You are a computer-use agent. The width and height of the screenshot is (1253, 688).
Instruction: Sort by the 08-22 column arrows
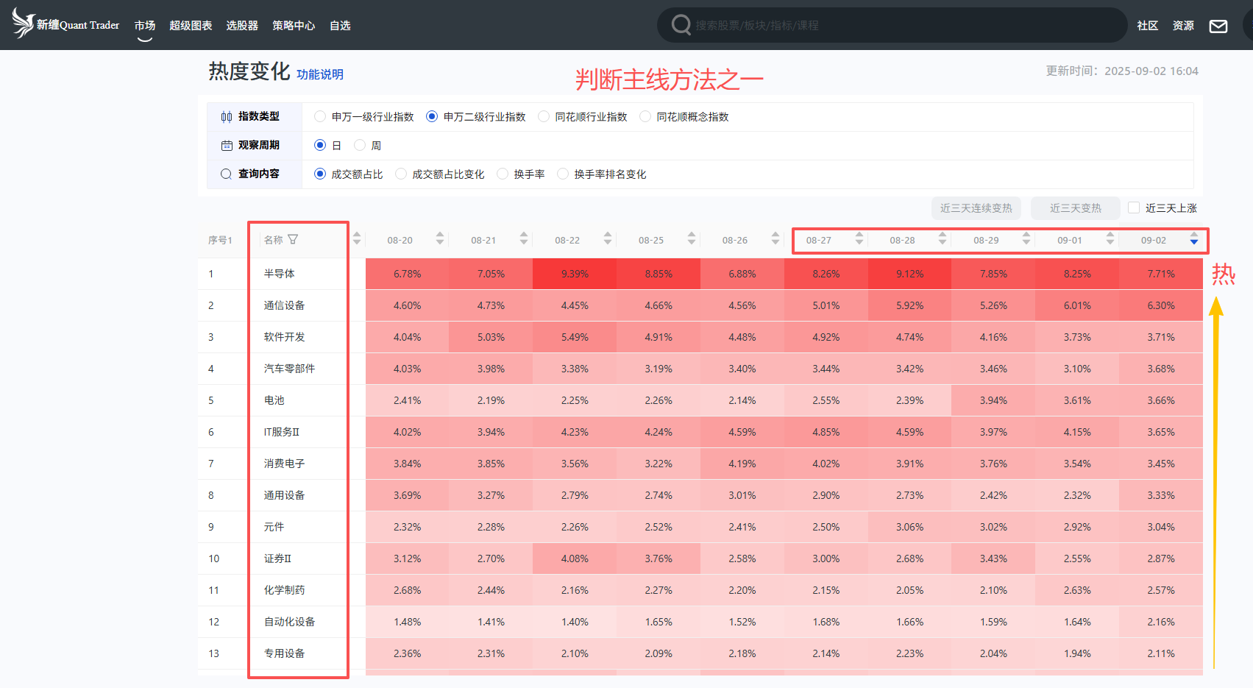click(607, 238)
